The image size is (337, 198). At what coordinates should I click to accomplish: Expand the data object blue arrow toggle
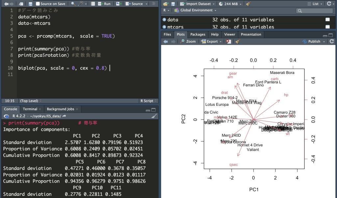pos(164,20)
